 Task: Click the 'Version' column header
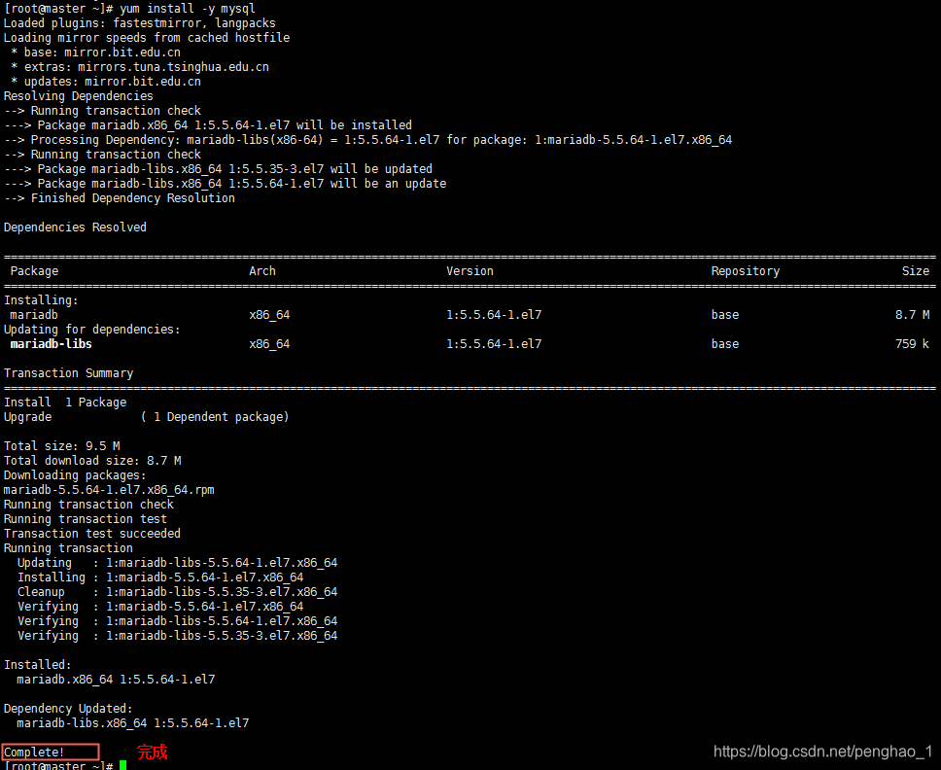(x=470, y=271)
